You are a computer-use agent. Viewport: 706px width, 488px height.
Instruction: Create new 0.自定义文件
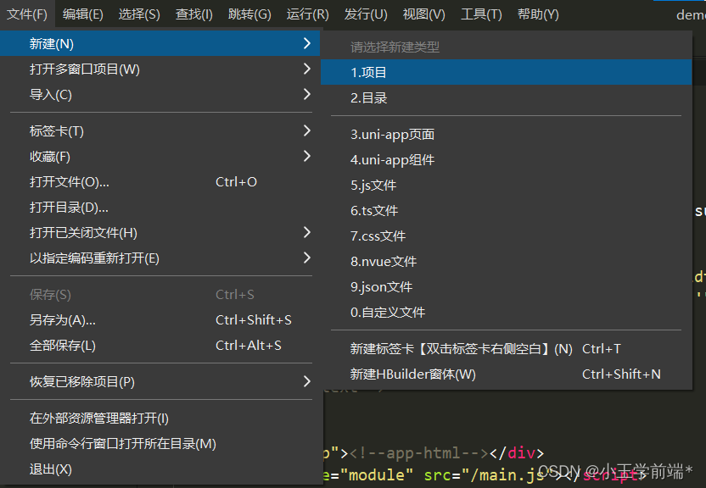(506, 313)
